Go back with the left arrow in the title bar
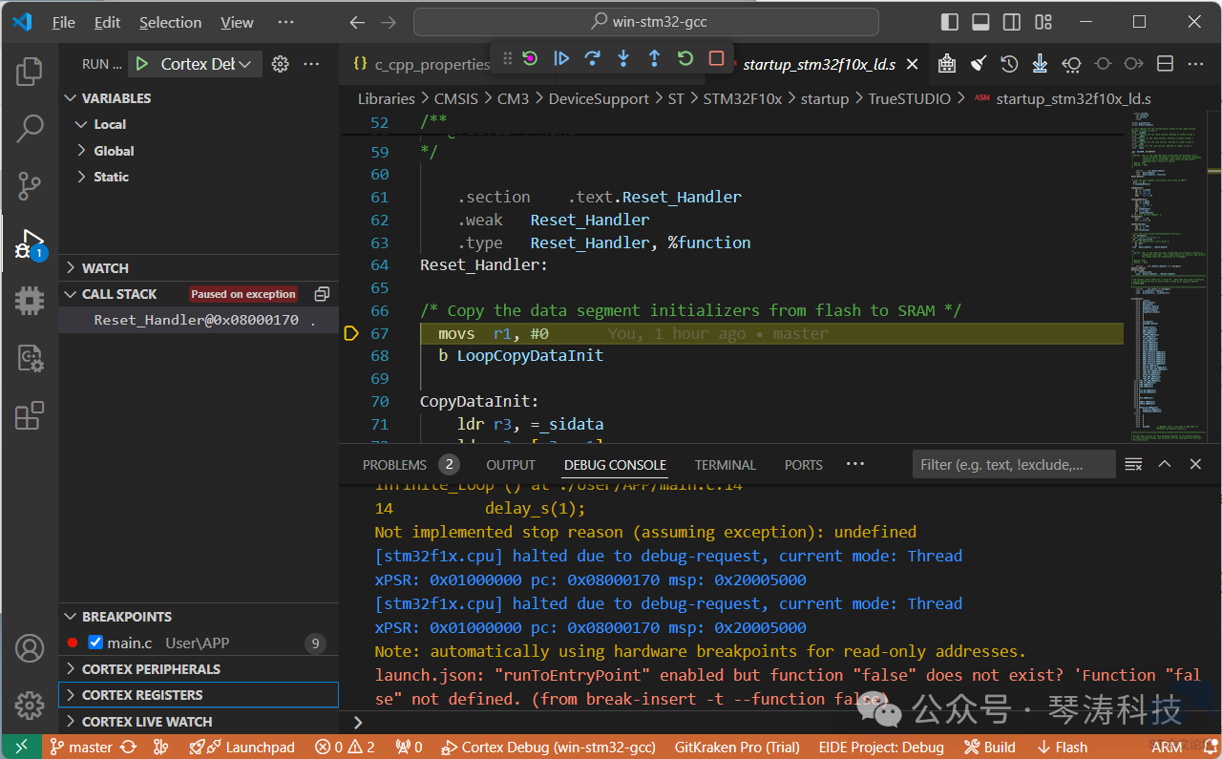 [357, 22]
